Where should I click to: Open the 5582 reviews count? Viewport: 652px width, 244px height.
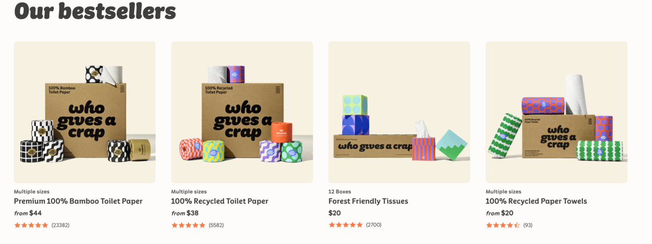pyautogui.click(x=216, y=225)
